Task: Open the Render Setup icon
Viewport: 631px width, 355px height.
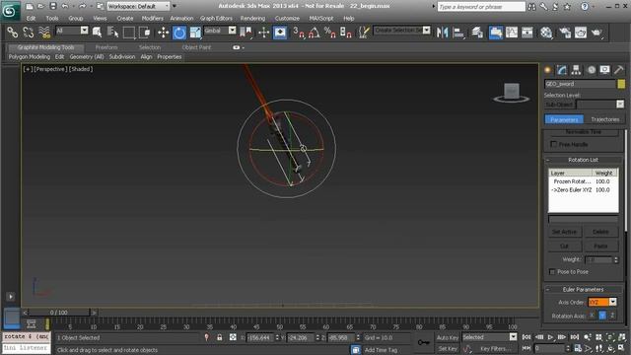Action: pyautogui.click(x=565, y=33)
